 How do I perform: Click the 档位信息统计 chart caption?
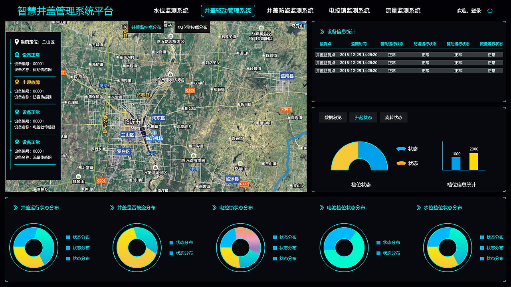coord(461,185)
